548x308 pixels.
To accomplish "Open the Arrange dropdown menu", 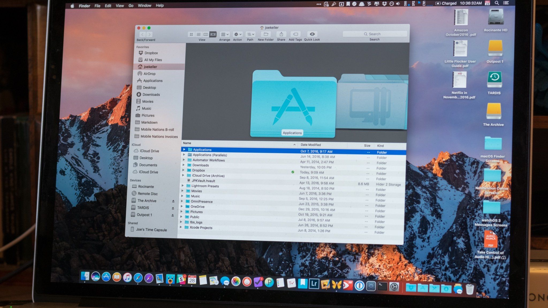I will 224,34.
